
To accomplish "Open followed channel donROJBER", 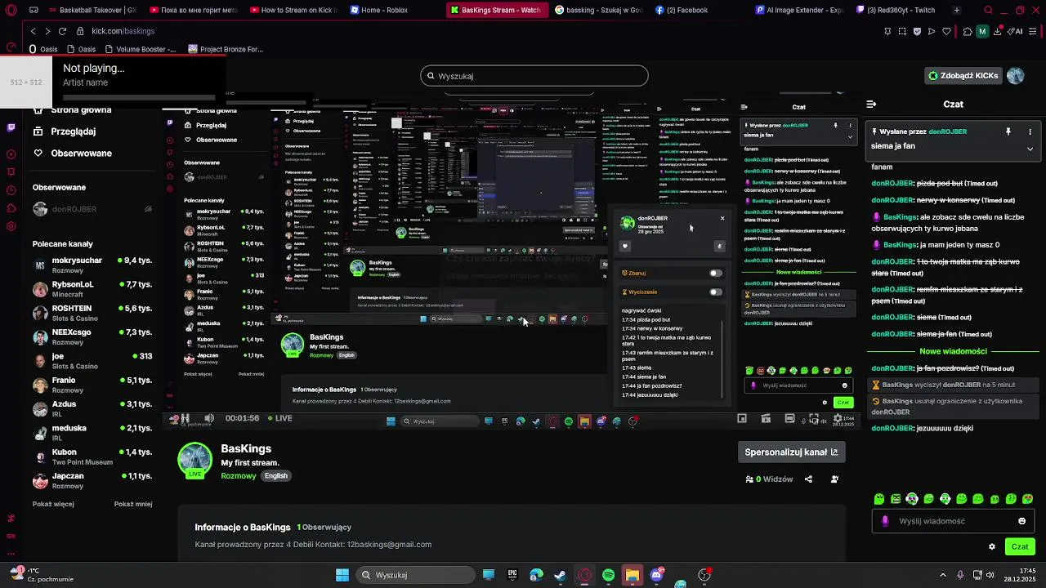I will [x=92, y=209].
